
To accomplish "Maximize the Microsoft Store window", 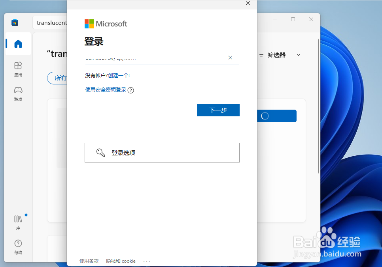I will [x=293, y=19].
